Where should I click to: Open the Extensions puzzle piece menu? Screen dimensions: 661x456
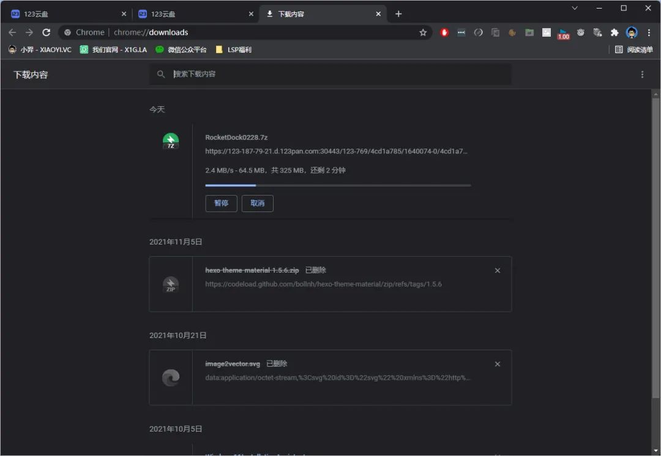click(x=614, y=32)
